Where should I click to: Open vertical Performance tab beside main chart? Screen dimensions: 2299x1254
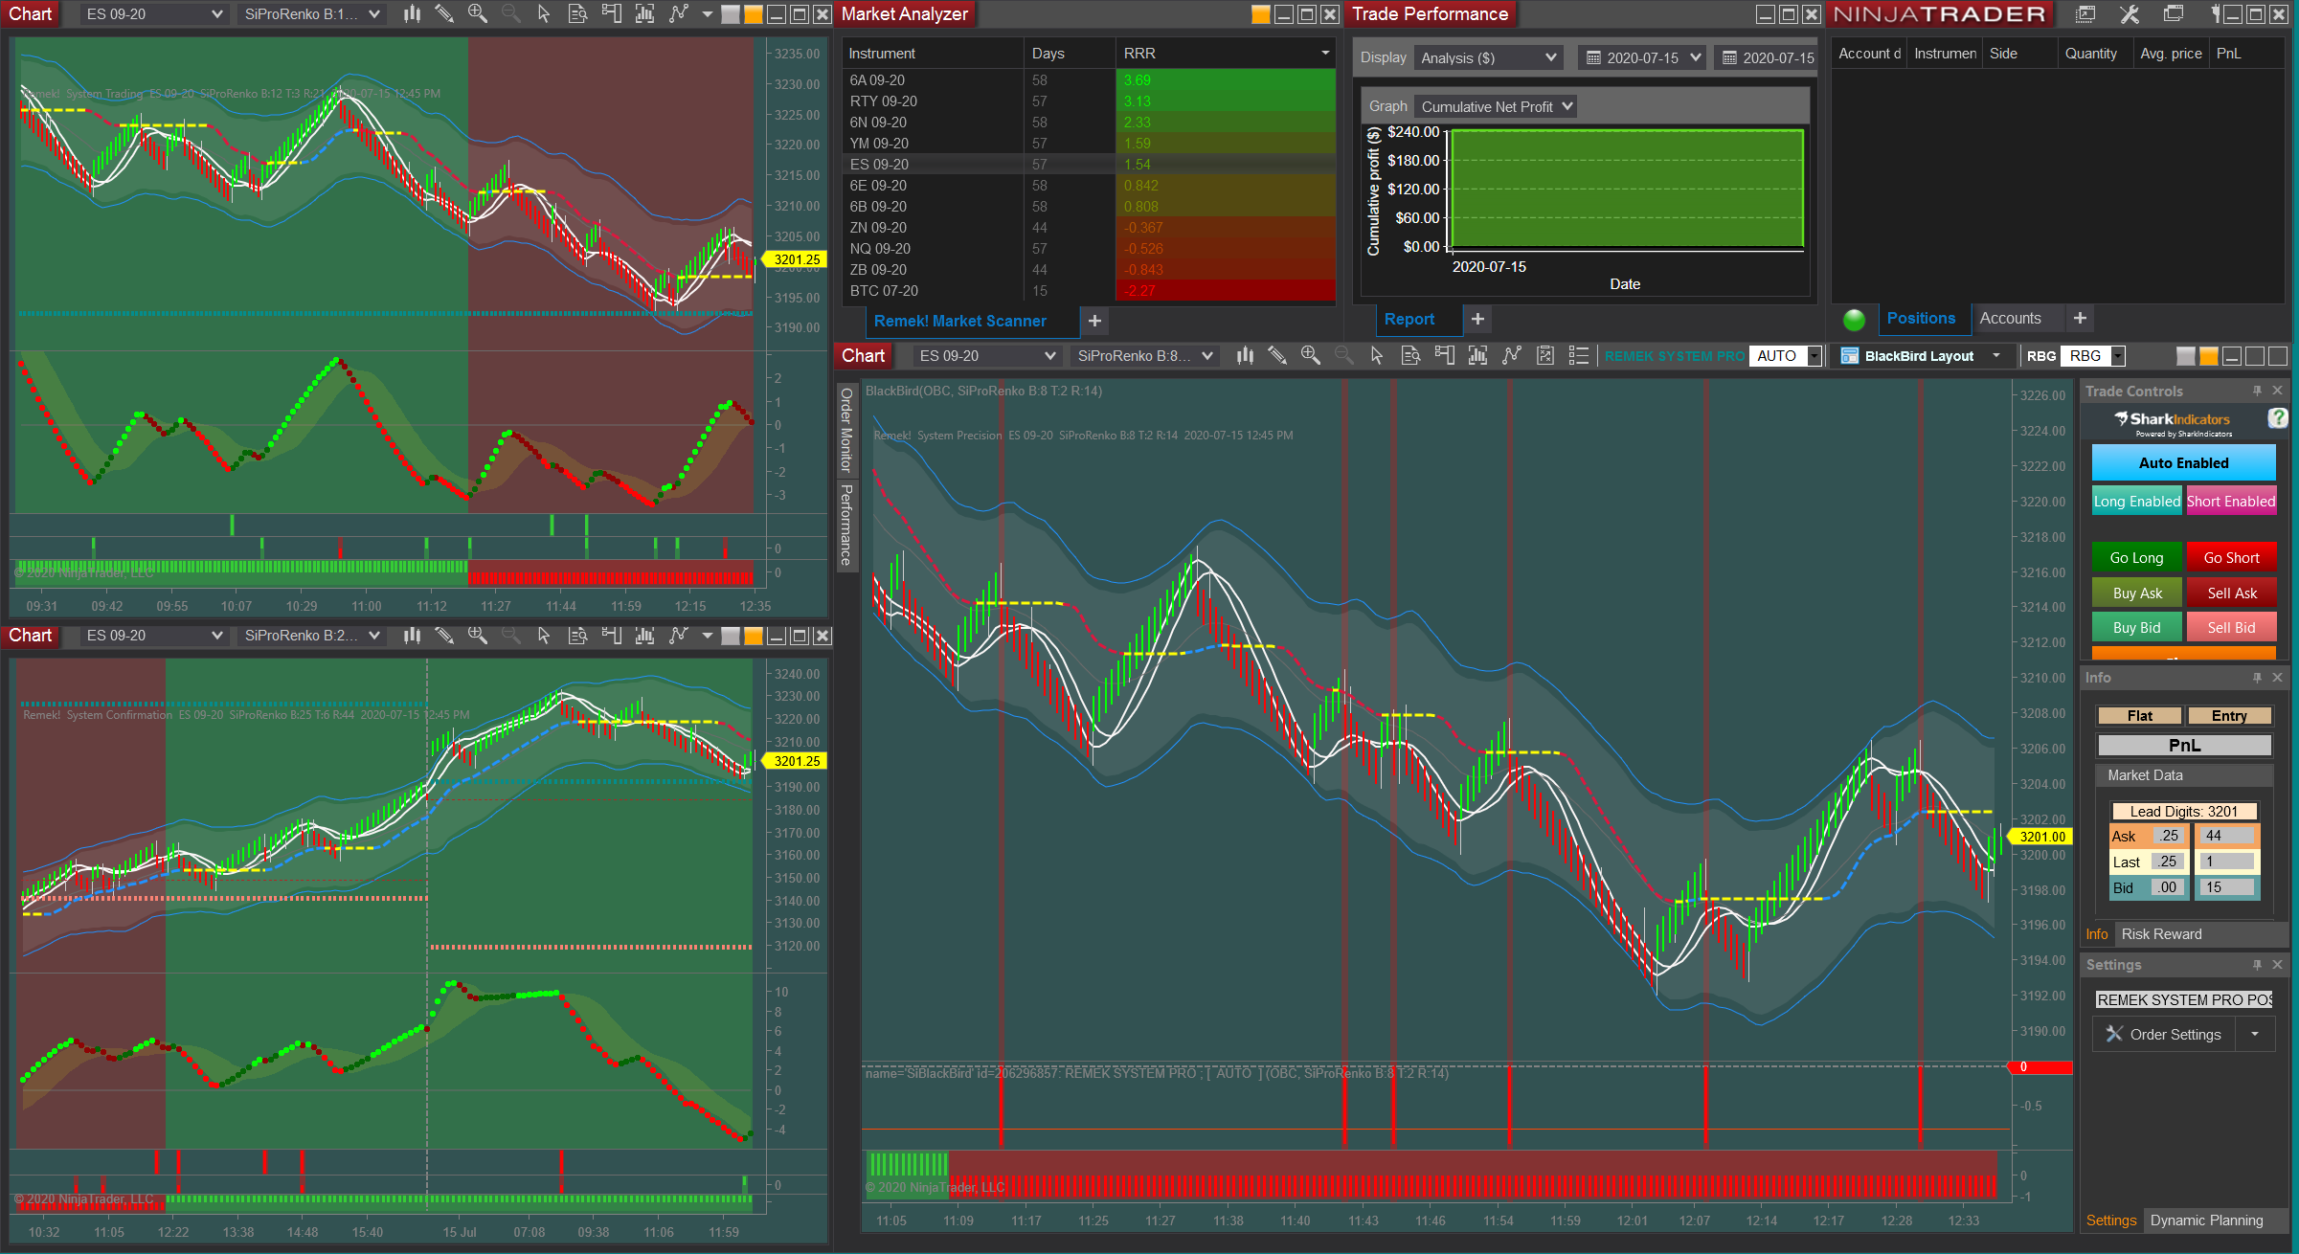(x=845, y=524)
